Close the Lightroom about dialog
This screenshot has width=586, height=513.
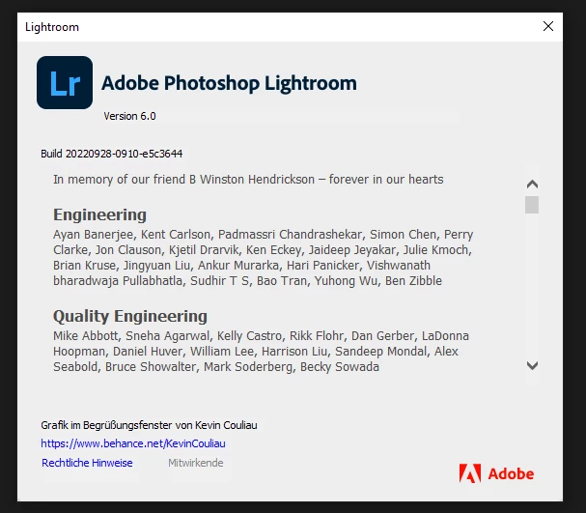[548, 26]
